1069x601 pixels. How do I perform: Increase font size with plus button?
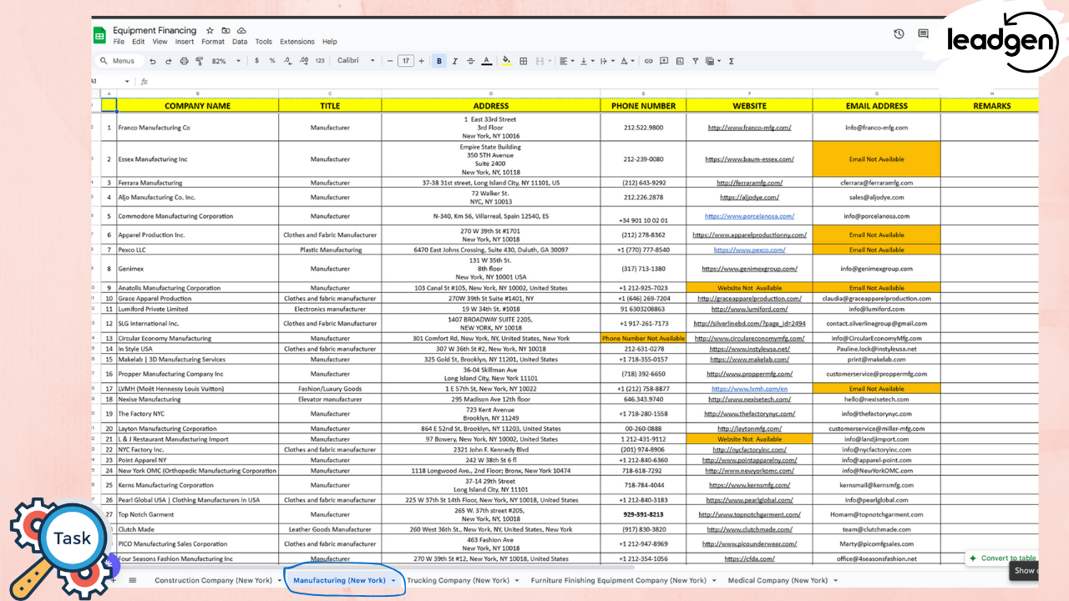(x=422, y=61)
